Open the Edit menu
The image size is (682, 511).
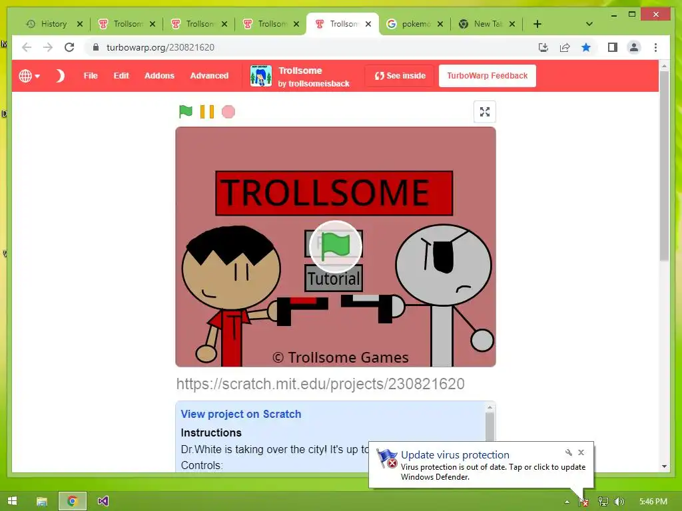point(121,76)
